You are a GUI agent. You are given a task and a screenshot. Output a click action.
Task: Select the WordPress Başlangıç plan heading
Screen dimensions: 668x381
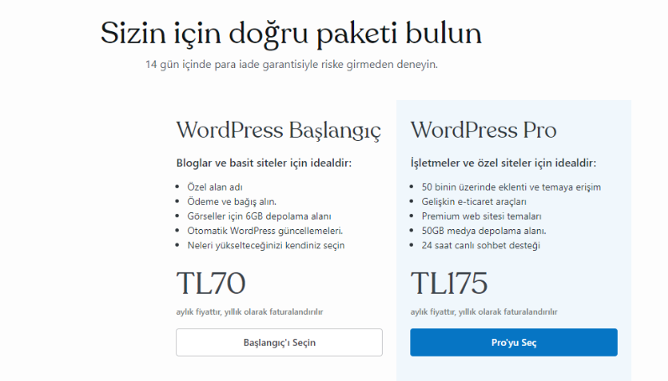(279, 130)
